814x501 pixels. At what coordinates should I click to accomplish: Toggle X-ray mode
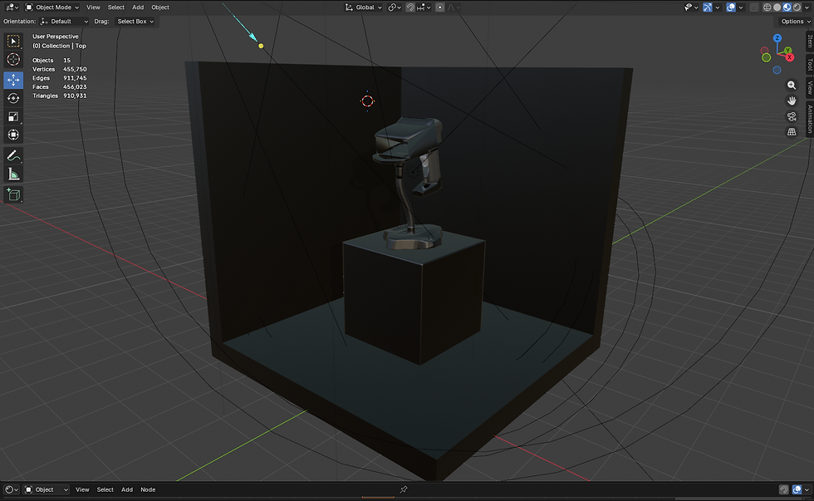754,7
